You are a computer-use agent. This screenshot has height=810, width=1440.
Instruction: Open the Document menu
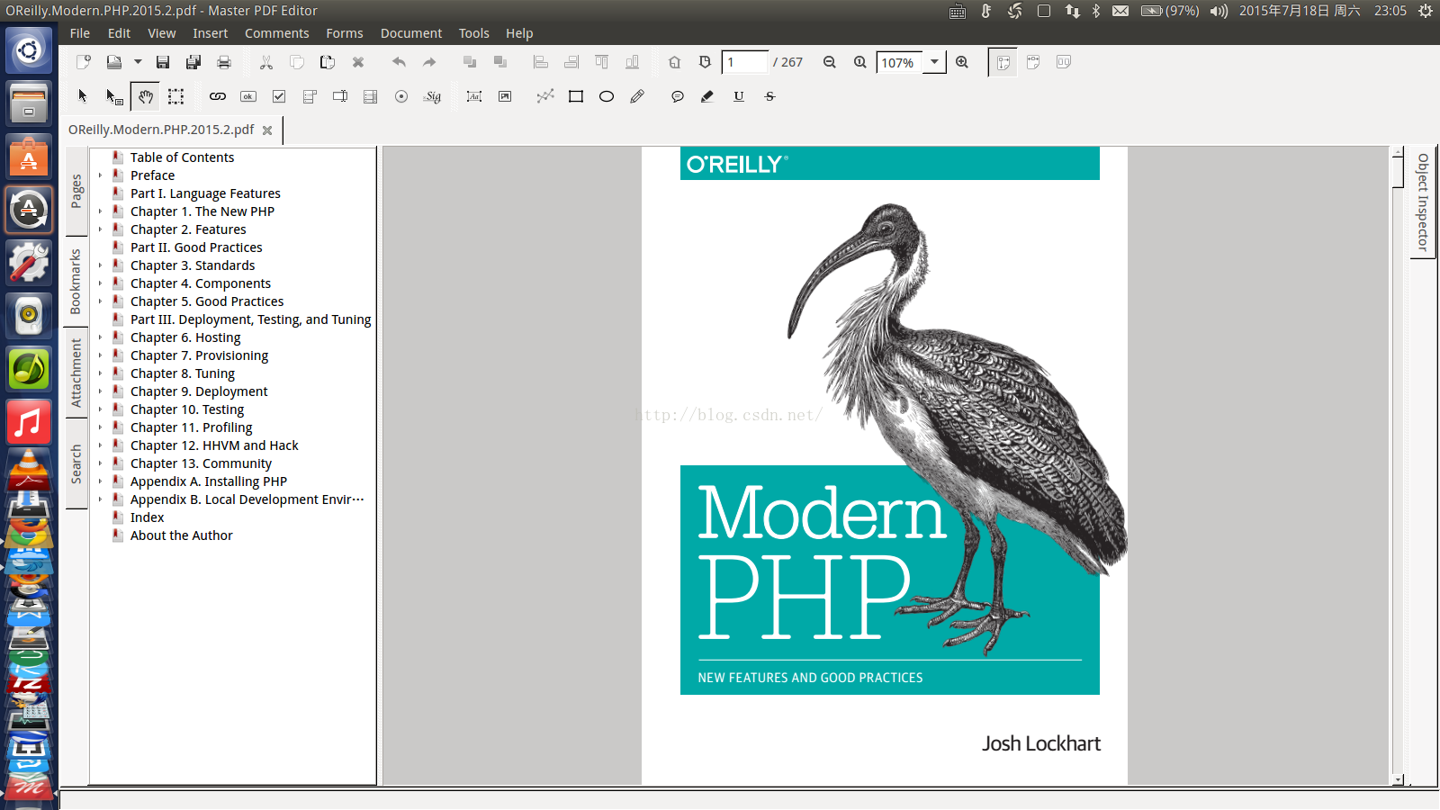[411, 33]
